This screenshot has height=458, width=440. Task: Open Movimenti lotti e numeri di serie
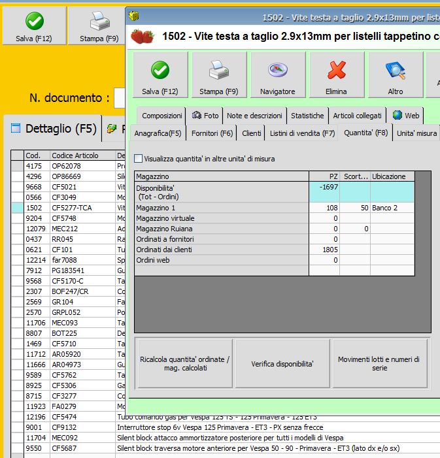pos(379,364)
